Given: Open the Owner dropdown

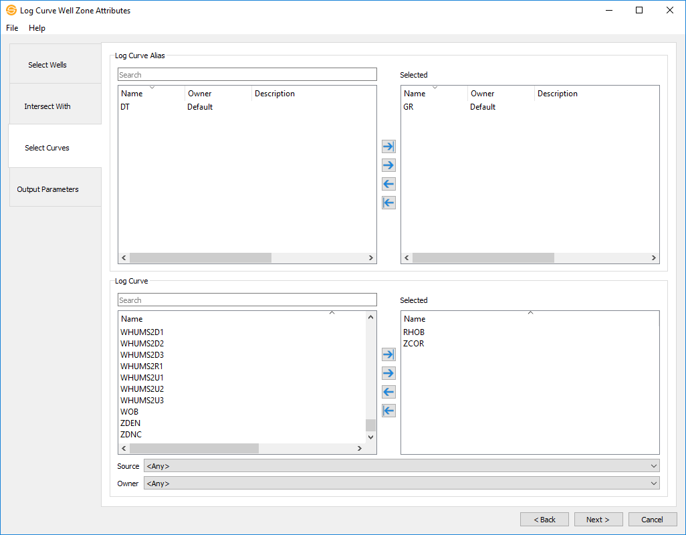Looking at the screenshot, I should click(x=401, y=484).
